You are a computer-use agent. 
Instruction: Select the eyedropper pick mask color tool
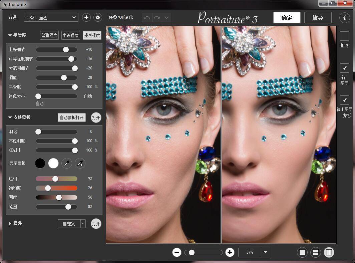pos(67,163)
